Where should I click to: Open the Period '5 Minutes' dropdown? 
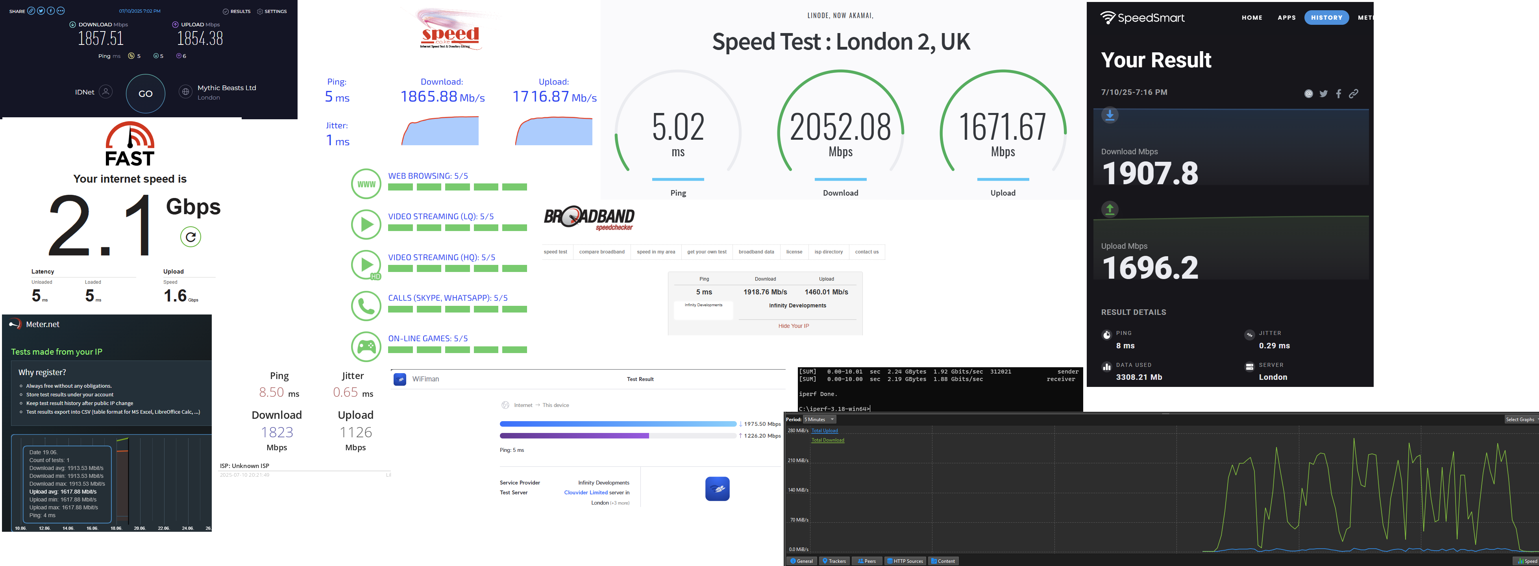pyautogui.click(x=819, y=420)
